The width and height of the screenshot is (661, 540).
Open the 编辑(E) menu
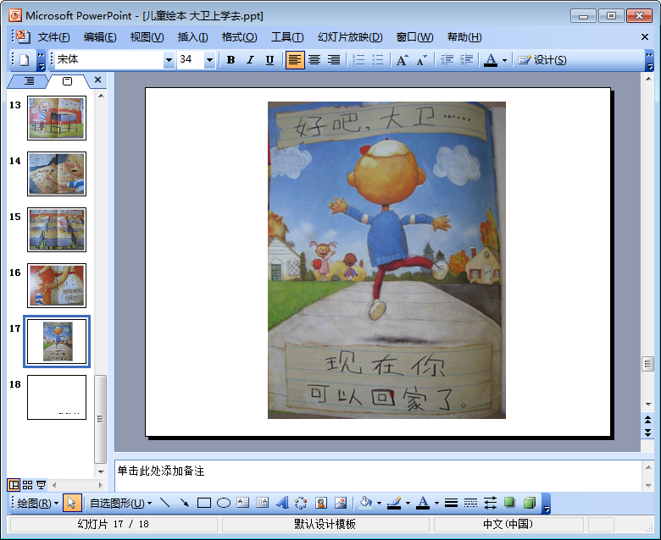point(99,37)
